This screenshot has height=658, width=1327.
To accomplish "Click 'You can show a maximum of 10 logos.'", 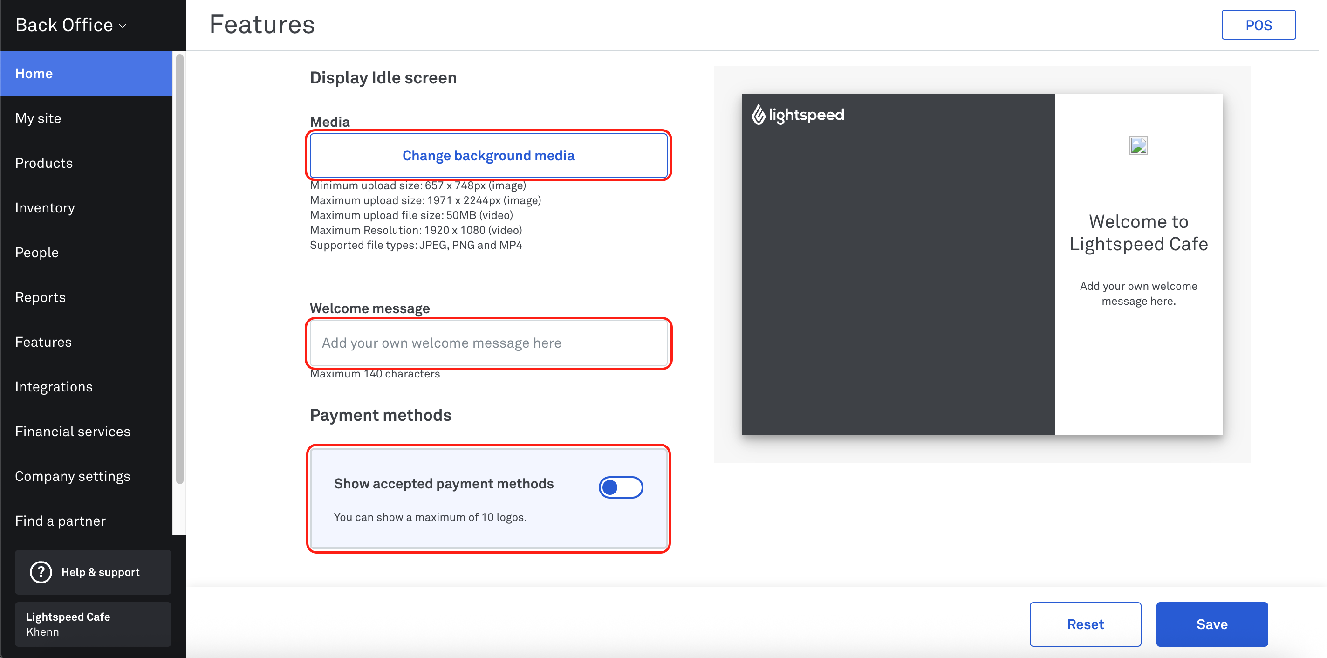I will click(x=430, y=517).
